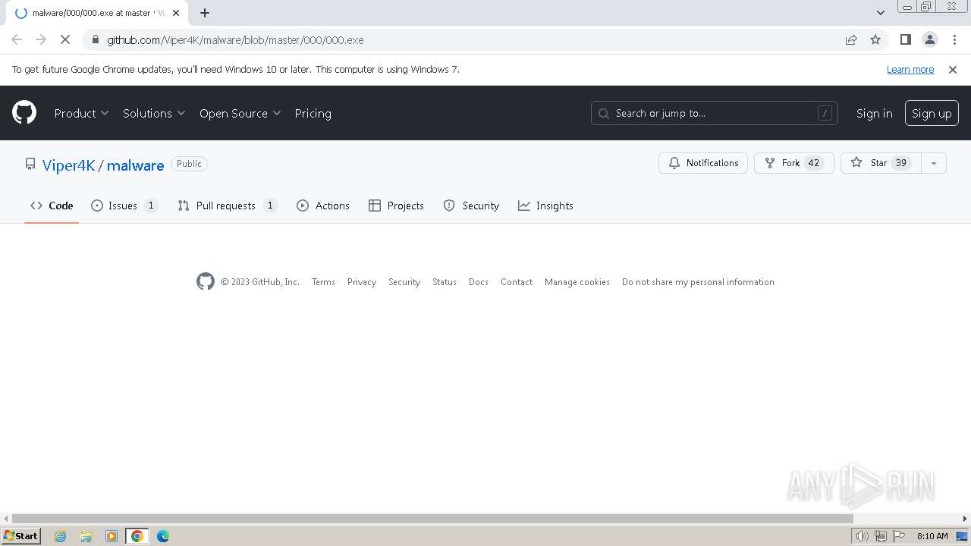
Task: Open Viper4K user profile link
Action: [68, 165]
